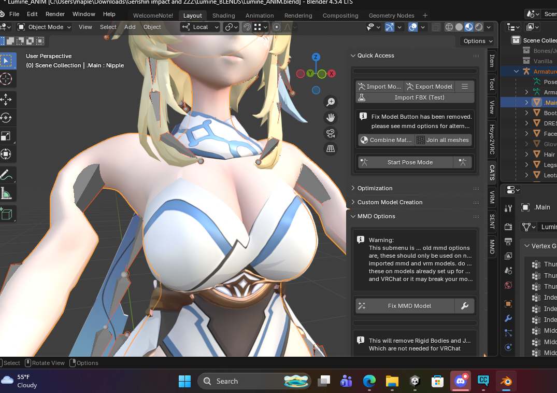Open the Object Mode dropdown

(45, 27)
